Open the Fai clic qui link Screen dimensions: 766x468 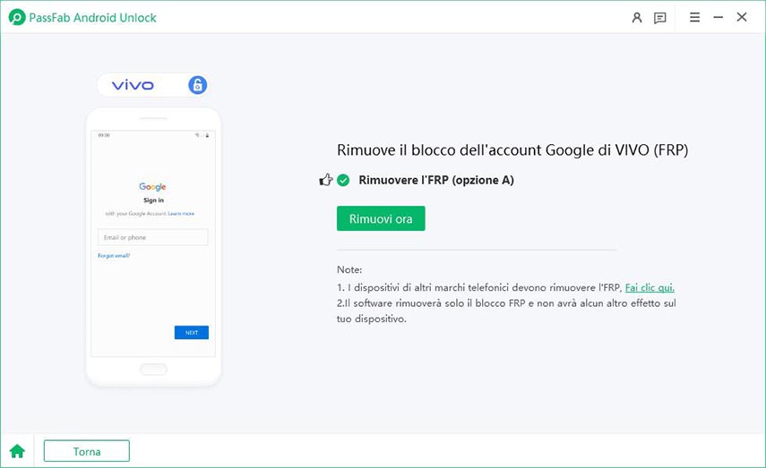650,287
